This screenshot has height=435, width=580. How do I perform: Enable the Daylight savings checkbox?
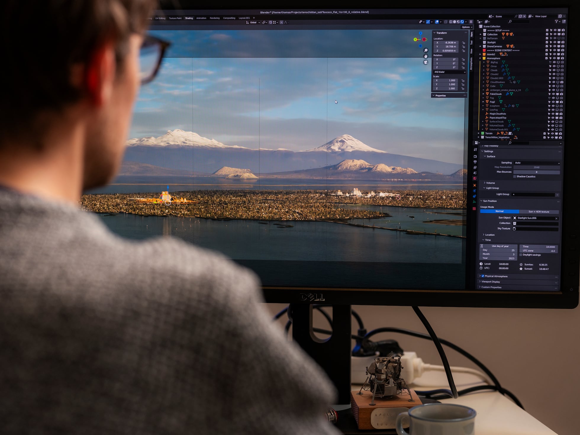coord(521,255)
